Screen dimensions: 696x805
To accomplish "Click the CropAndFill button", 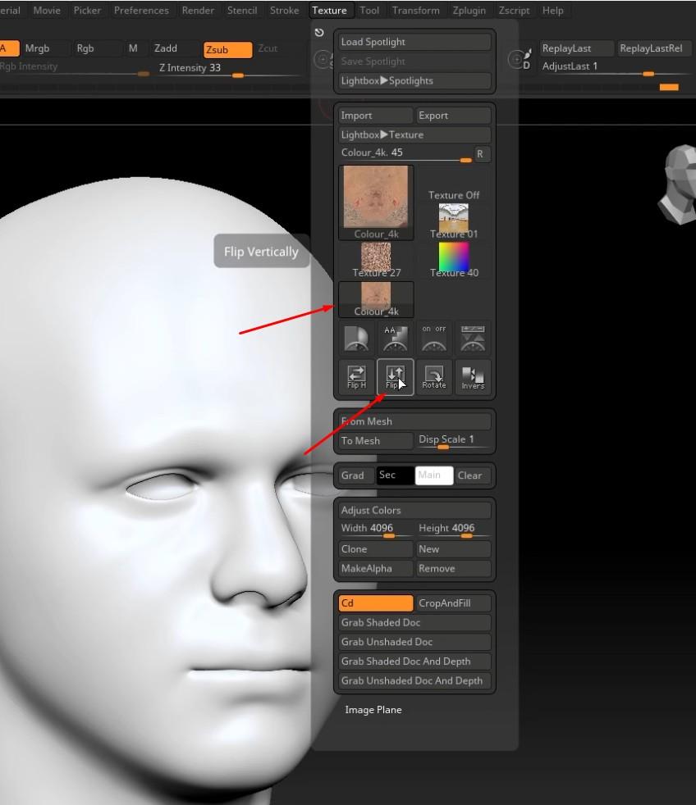I will [x=453, y=603].
